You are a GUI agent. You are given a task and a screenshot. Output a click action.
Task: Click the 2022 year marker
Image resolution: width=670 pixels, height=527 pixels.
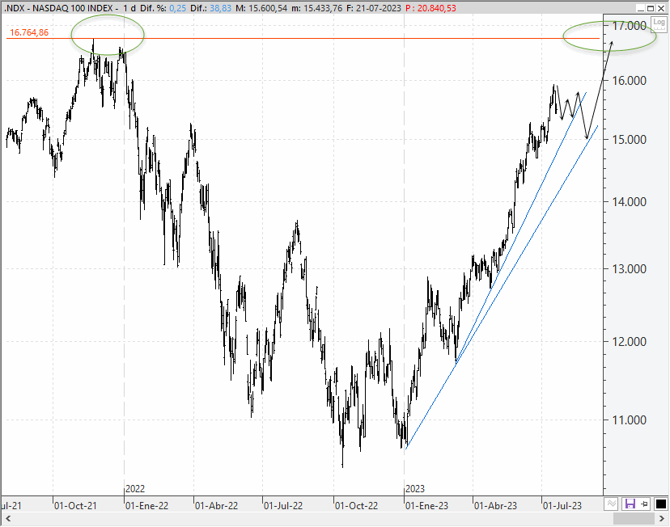coord(135,488)
